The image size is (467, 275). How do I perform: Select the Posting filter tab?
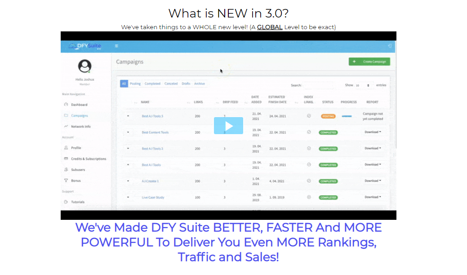[135, 83]
